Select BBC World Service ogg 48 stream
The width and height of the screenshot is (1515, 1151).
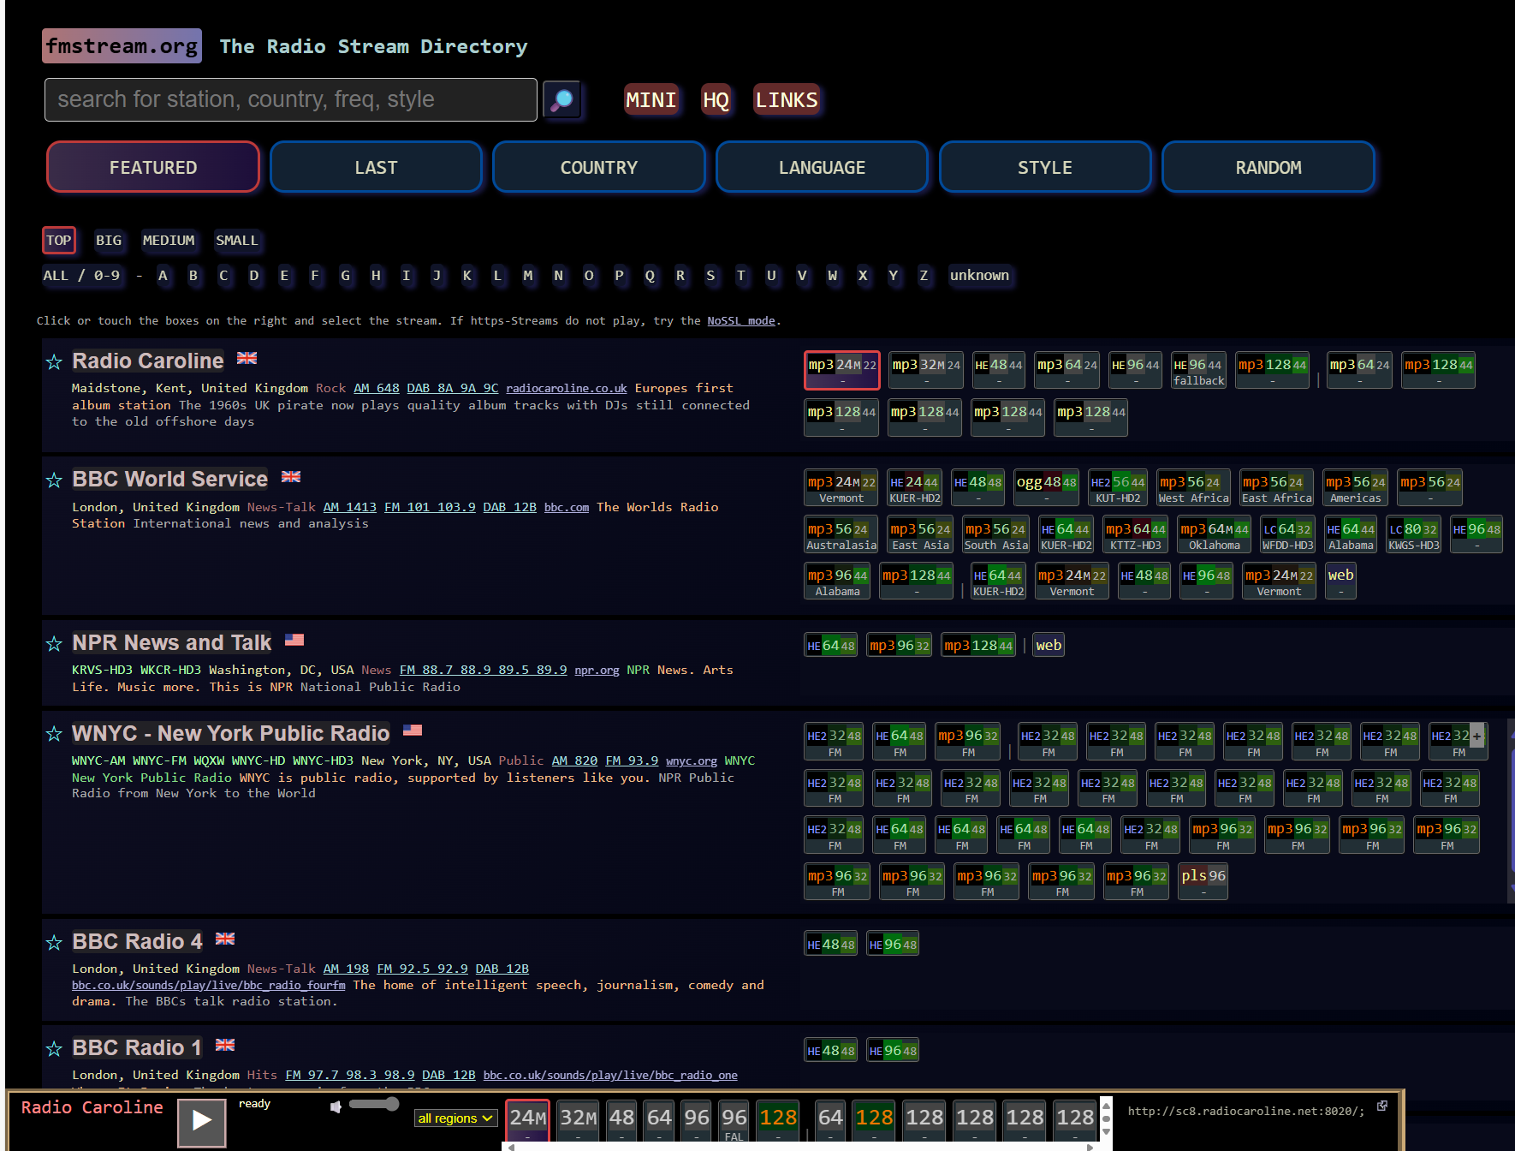click(1046, 488)
